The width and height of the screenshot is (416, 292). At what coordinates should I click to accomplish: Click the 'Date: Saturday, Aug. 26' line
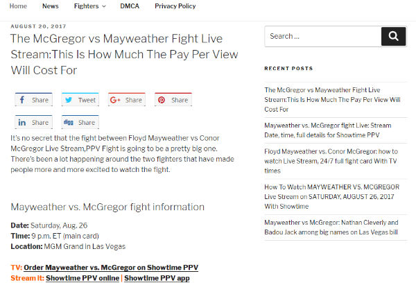pos(49,225)
